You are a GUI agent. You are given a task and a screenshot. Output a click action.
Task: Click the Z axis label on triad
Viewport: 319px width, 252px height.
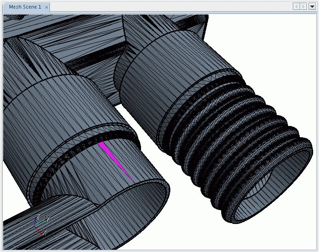38,216
